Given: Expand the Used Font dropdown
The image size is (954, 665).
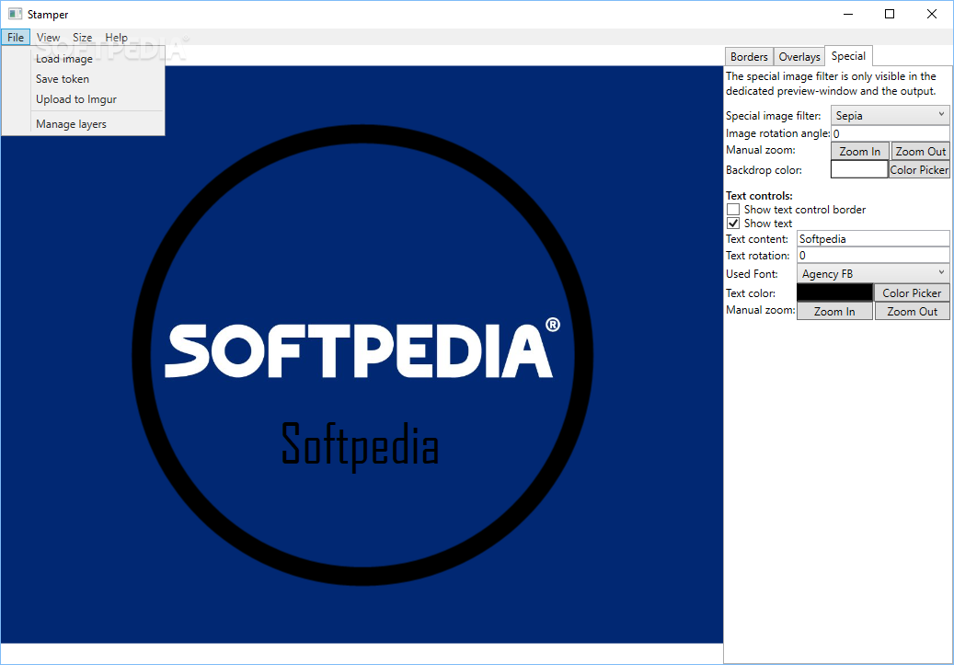Looking at the screenshot, I should 873,273.
